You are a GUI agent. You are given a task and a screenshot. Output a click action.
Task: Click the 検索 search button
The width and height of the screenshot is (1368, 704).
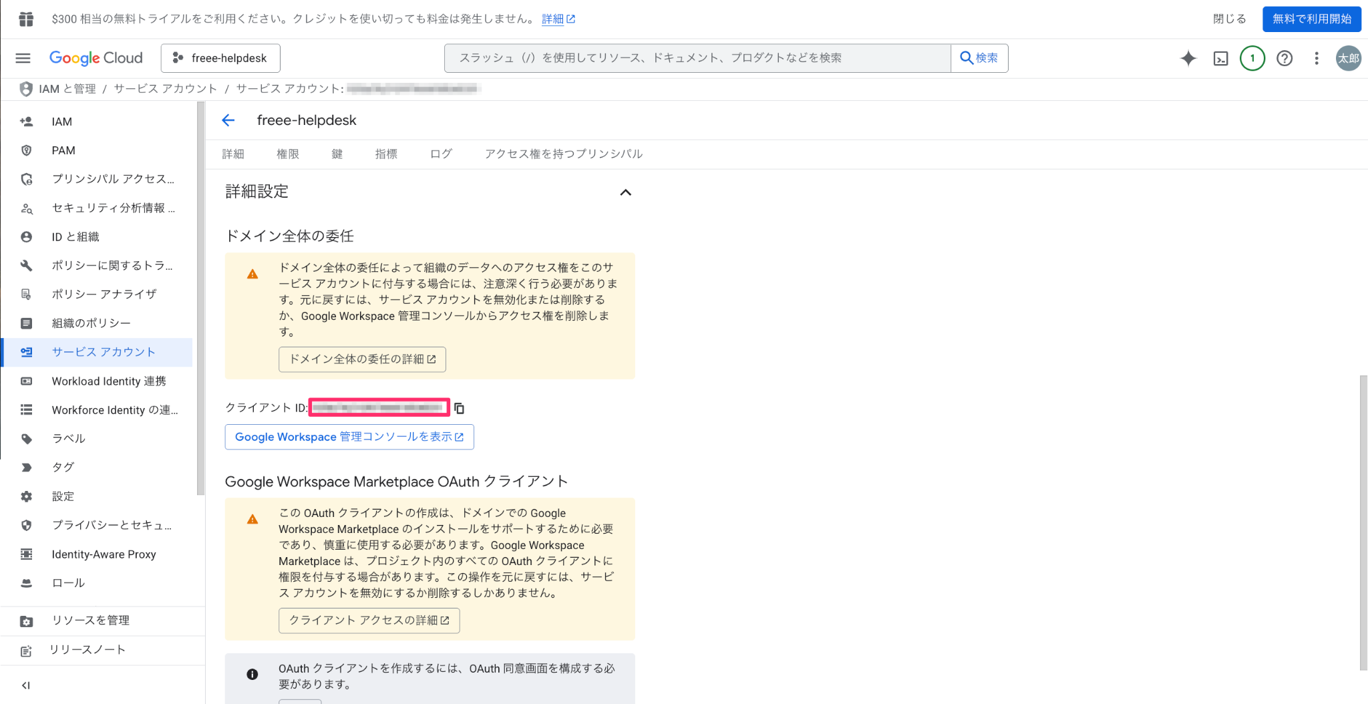pos(979,58)
